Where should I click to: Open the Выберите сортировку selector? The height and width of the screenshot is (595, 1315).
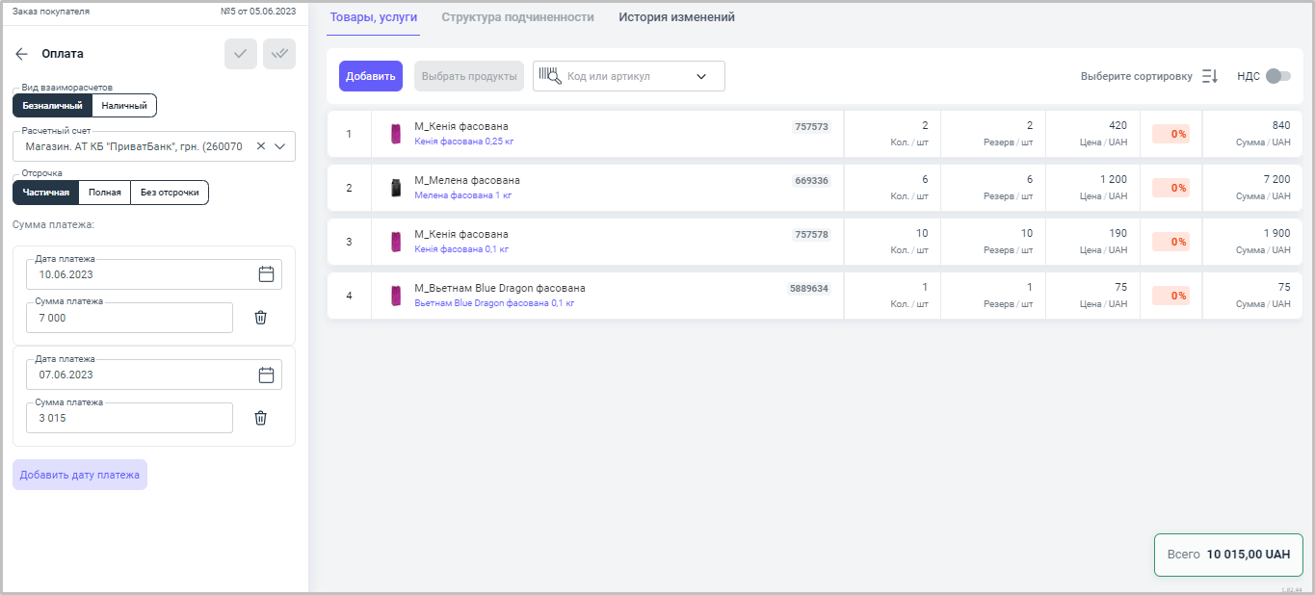coord(1136,76)
